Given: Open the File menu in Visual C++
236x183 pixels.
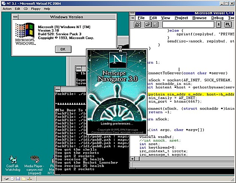Looking at the screenshot, I should [x=141, y=18].
